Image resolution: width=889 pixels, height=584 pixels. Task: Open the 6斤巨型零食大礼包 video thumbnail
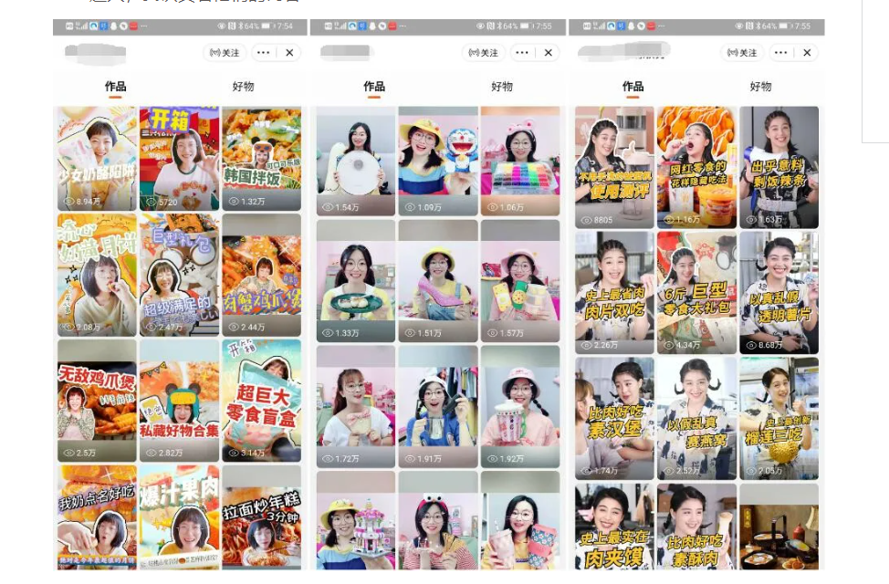tap(696, 293)
